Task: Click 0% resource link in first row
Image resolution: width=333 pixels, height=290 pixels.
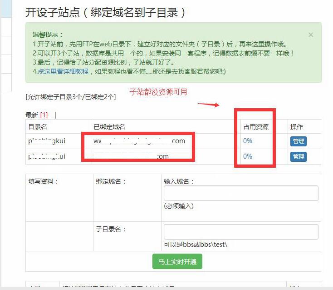Action: pyautogui.click(x=248, y=141)
